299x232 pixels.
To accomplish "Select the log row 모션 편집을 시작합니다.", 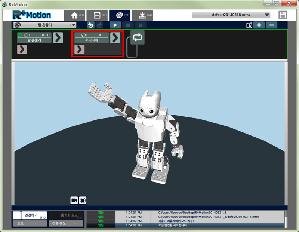I will point(185,225).
